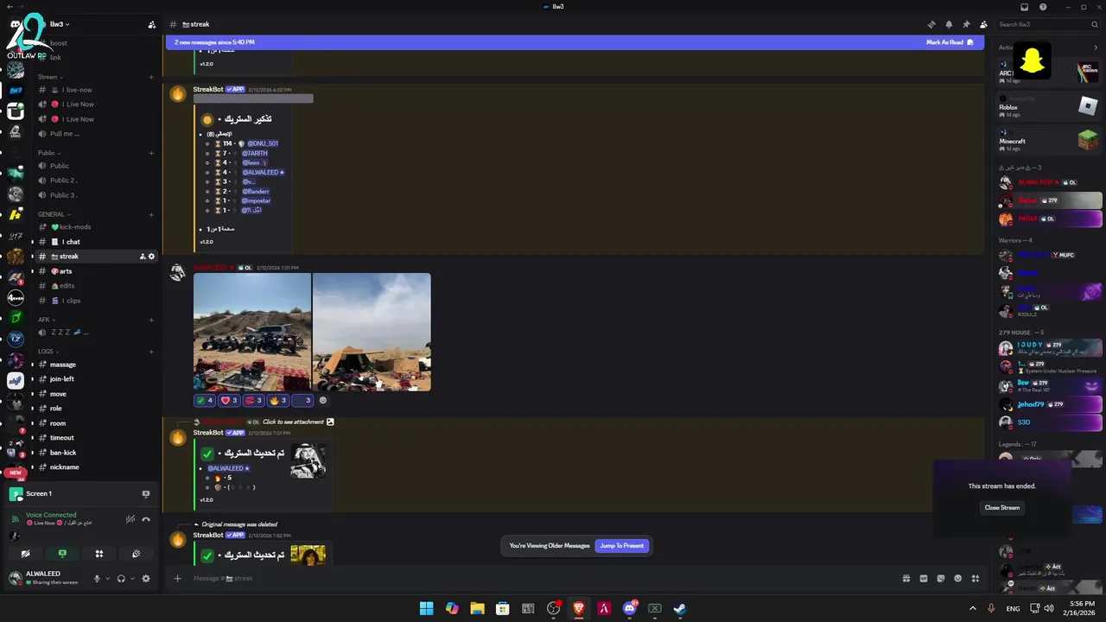Open Roblox activity card

tap(1048, 107)
